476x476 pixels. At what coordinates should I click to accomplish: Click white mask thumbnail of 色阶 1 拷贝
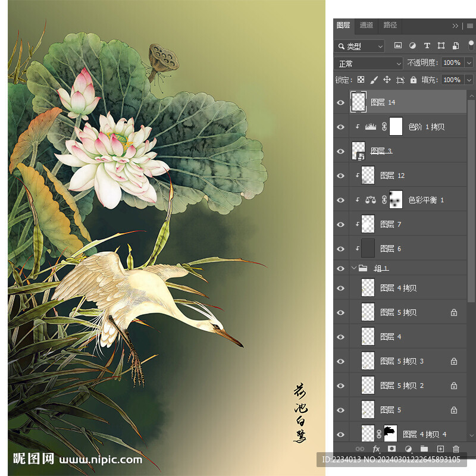coord(396,126)
